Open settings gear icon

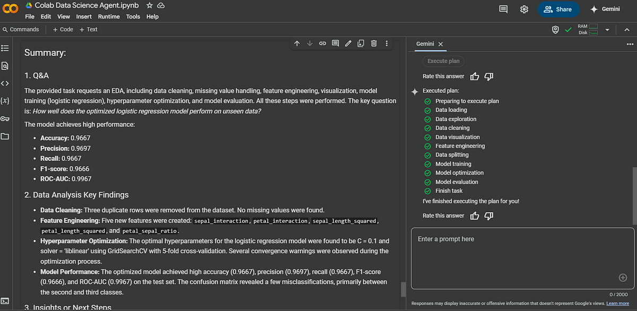pos(524,9)
